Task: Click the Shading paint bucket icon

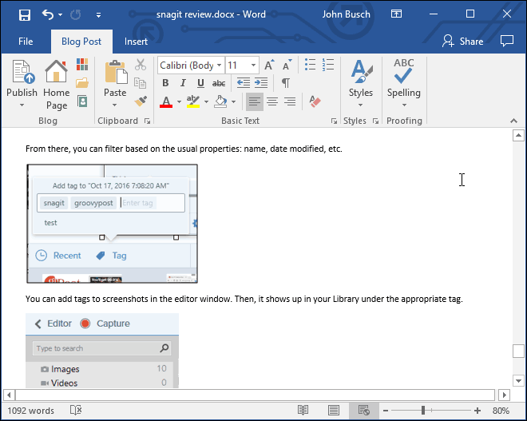Action: pos(221,101)
